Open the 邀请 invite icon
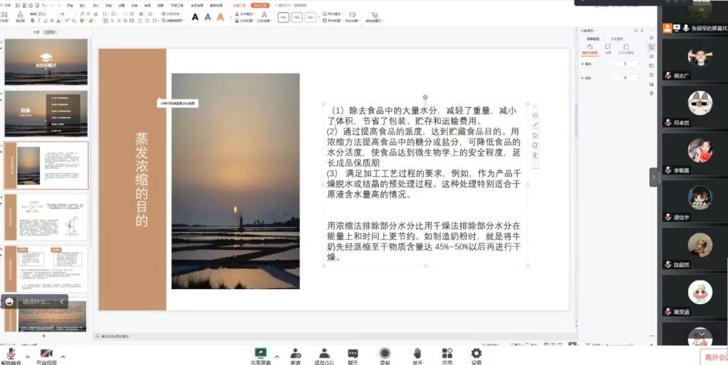Image resolution: width=728 pixels, height=365 pixels. tap(295, 354)
